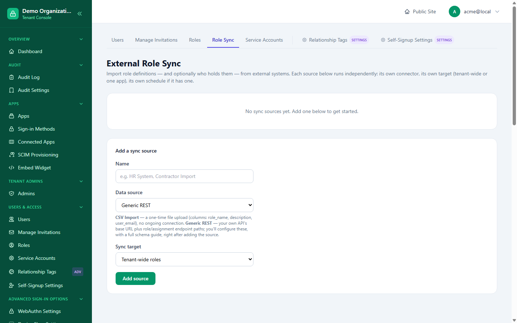Switch to the Roles tab

[195, 40]
